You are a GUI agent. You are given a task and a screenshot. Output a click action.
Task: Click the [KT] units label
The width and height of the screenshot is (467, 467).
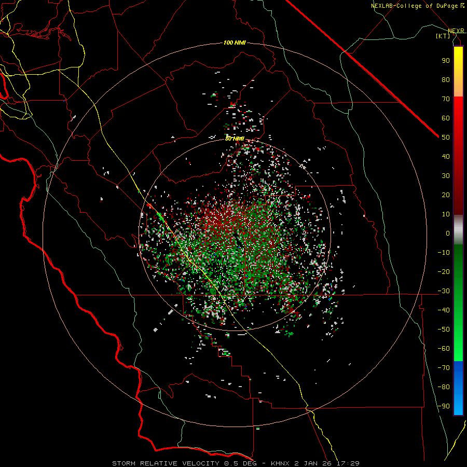443,36
